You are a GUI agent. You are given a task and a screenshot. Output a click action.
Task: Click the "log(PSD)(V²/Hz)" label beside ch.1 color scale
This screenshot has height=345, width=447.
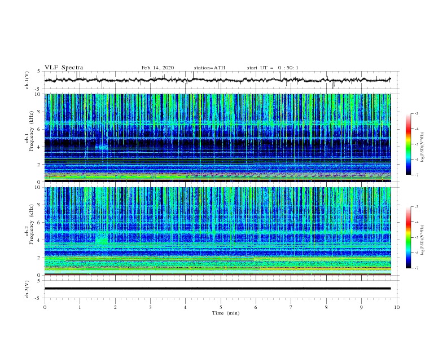tap(422, 147)
